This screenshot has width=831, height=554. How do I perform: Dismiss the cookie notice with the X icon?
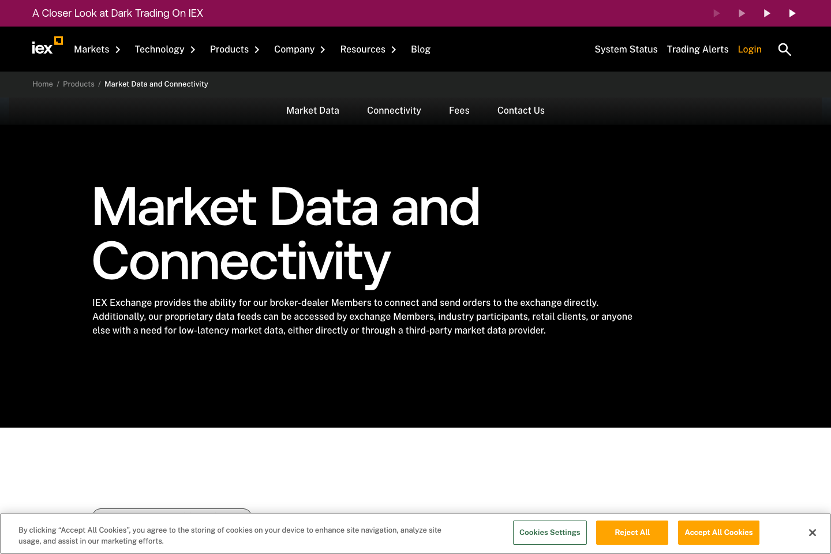(813, 533)
